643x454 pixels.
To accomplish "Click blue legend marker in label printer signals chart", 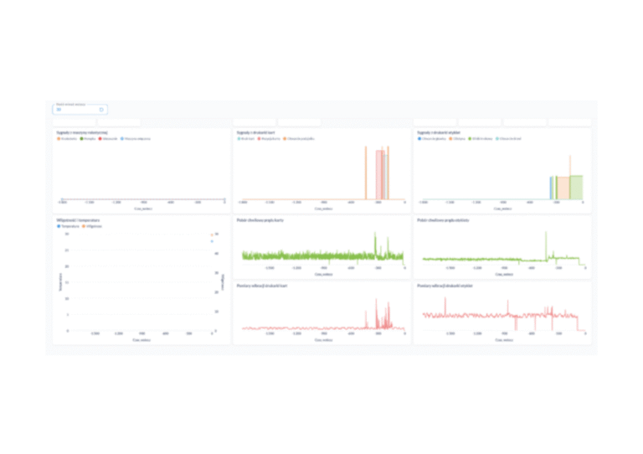I will coord(419,138).
